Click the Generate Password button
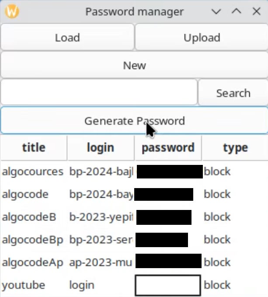 (x=134, y=121)
